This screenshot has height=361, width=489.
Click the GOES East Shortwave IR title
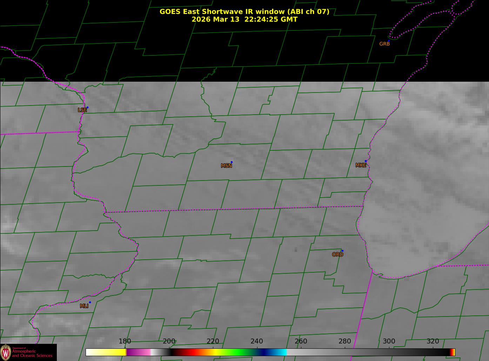pos(244,12)
